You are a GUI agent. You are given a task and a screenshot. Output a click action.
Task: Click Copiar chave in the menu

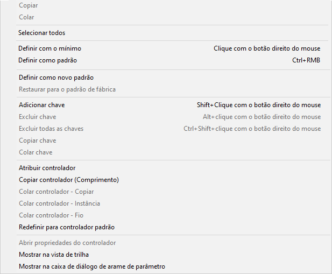tap(37, 140)
